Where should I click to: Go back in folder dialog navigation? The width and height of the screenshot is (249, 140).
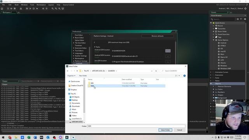pos(68,71)
